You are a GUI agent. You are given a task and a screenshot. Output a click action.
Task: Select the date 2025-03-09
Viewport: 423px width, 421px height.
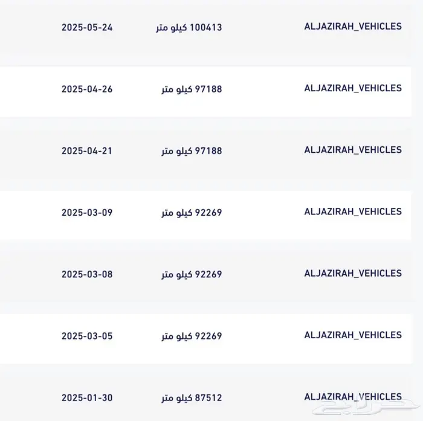click(87, 213)
